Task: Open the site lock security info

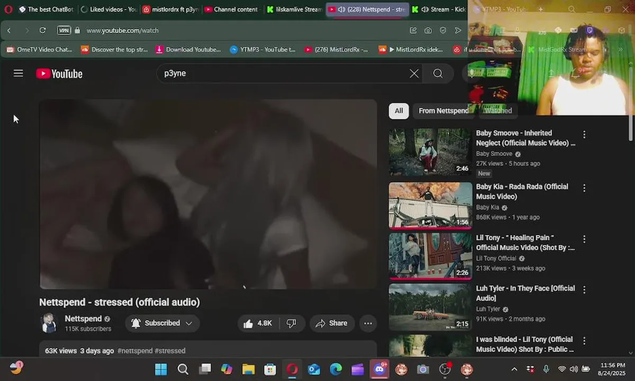Action: (77, 30)
